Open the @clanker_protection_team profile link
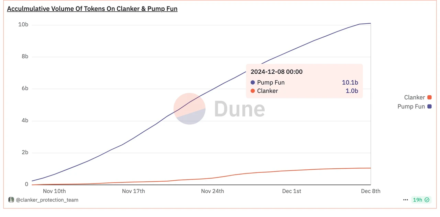440x217 pixels. pos(47,200)
